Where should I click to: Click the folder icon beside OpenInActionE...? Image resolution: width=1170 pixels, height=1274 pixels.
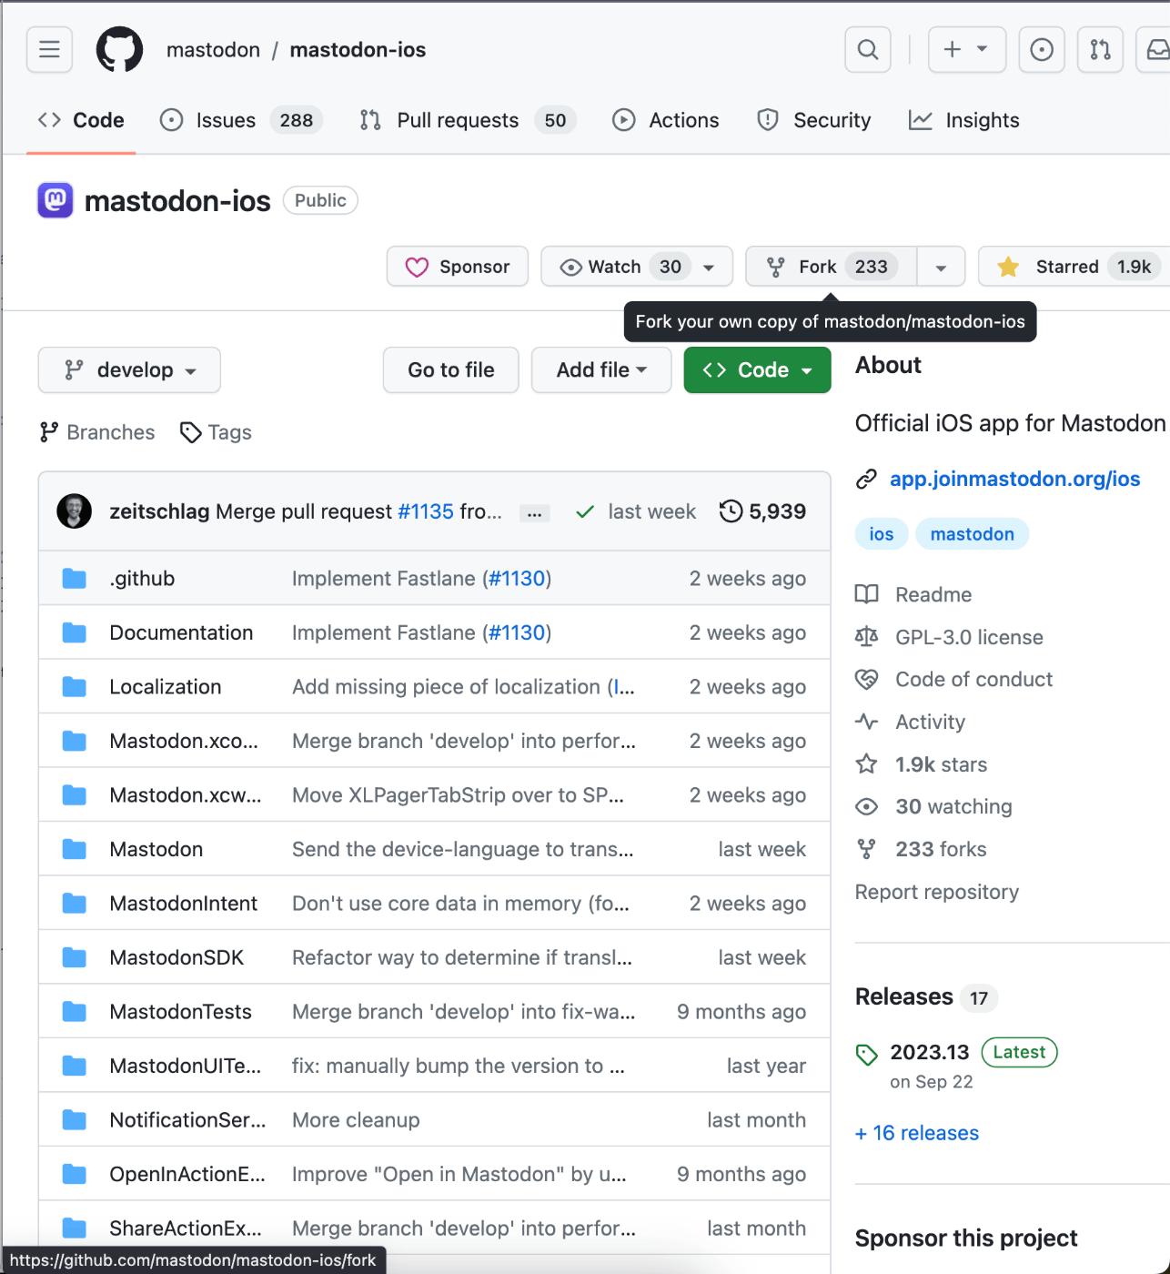tap(75, 1174)
